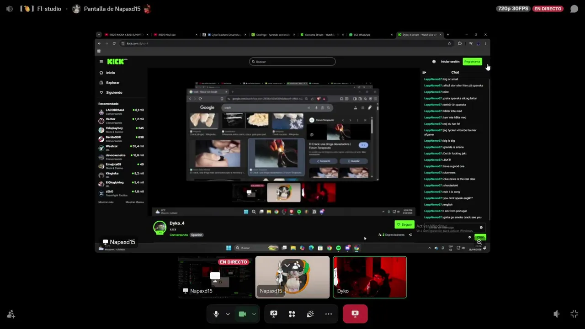
Task: Open the call chat bubble icon
Action: pos(574,9)
